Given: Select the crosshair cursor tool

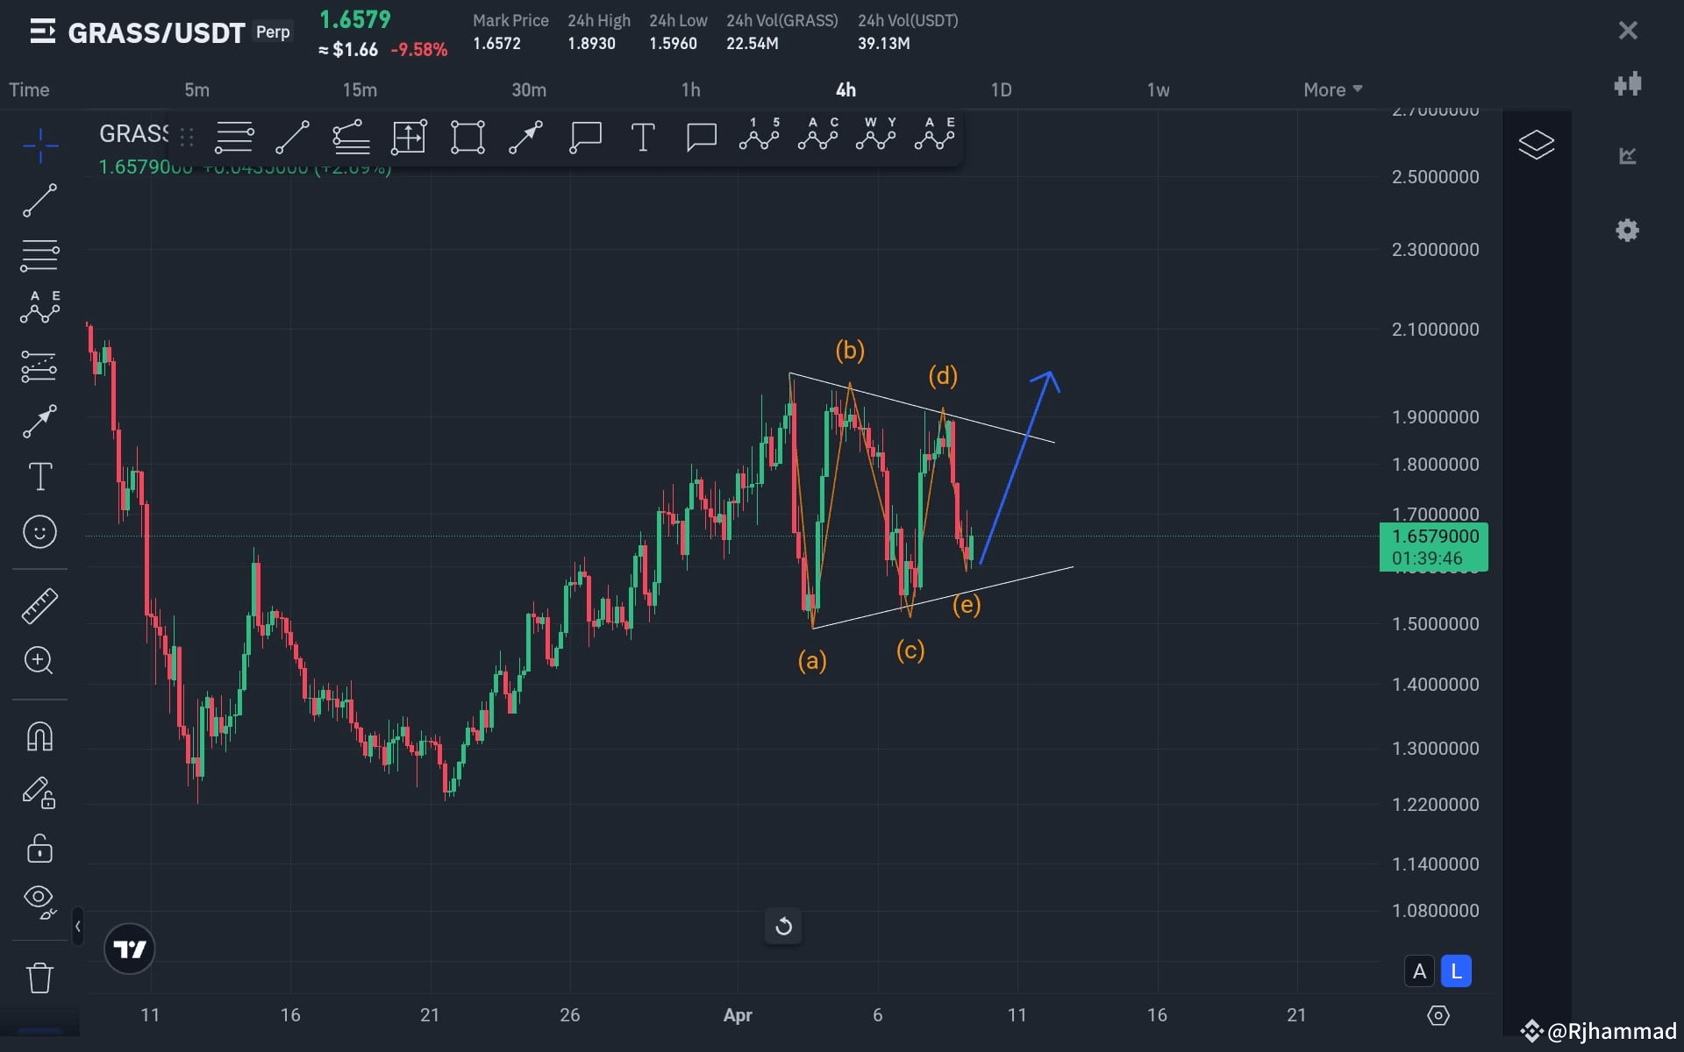Looking at the screenshot, I should 39,147.
